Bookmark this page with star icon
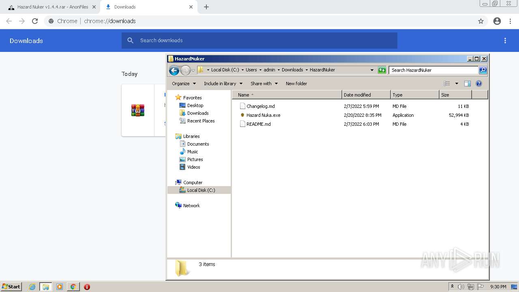Screen dimensions: 519x292 (x=481, y=21)
